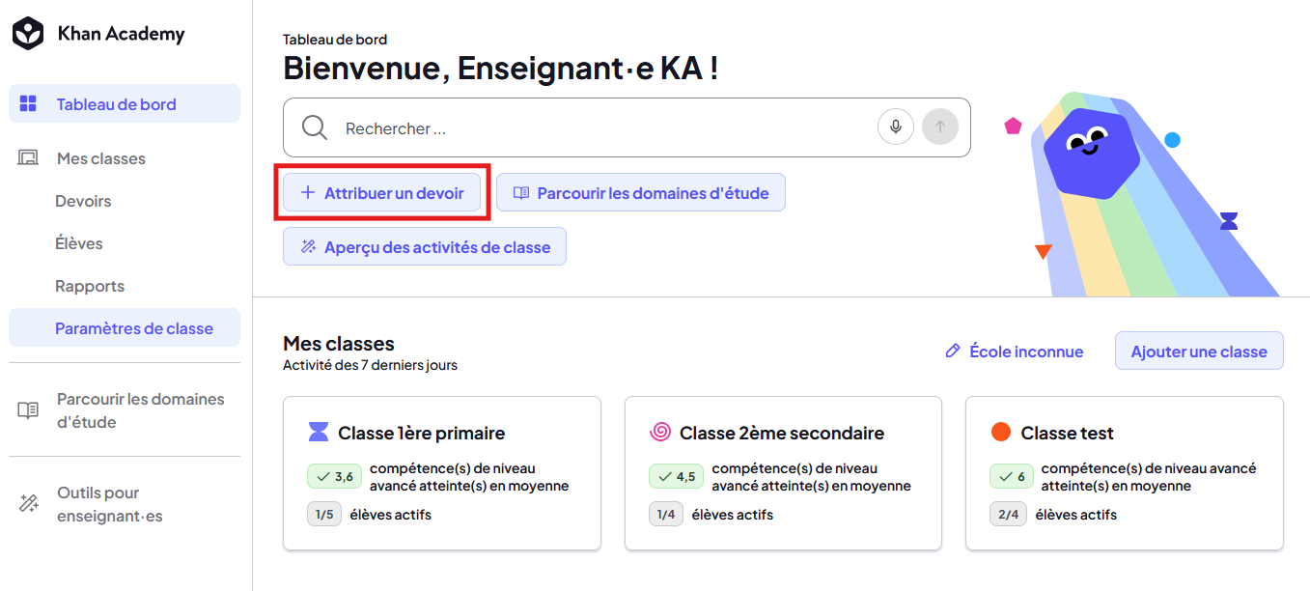Click the search magnifier icon
The width and height of the screenshot is (1310, 591).
(x=315, y=127)
